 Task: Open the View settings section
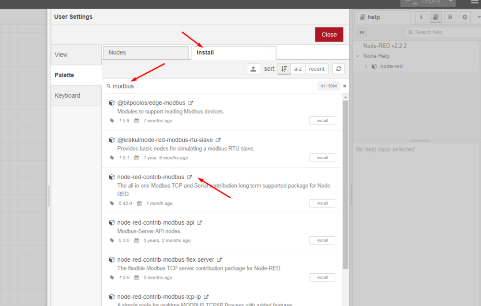pyautogui.click(x=76, y=55)
